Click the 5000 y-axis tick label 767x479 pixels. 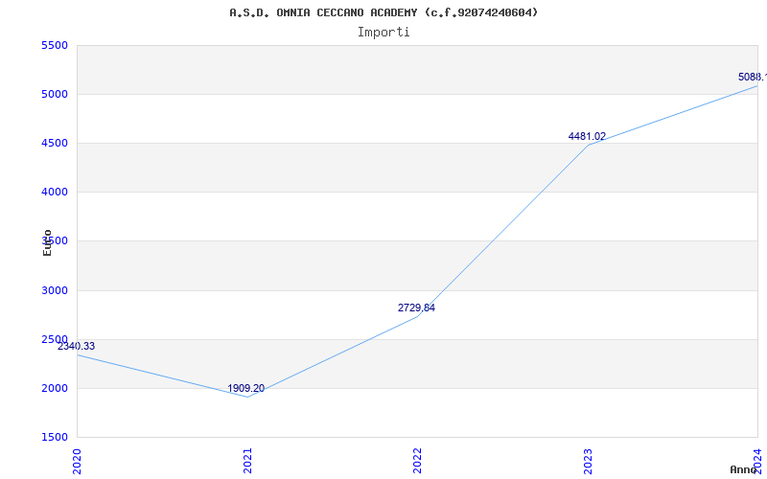click(55, 94)
